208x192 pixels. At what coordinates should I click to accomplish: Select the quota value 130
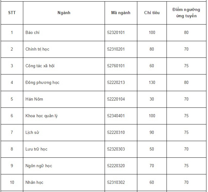pos(152,83)
